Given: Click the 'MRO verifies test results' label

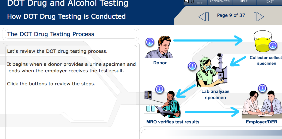Looking at the screenshot, I should [x=173, y=122].
